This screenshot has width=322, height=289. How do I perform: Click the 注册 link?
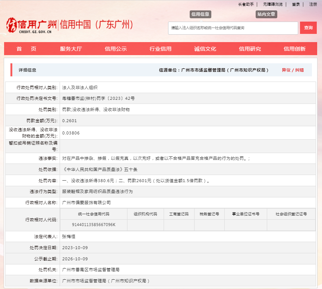click(313, 4)
